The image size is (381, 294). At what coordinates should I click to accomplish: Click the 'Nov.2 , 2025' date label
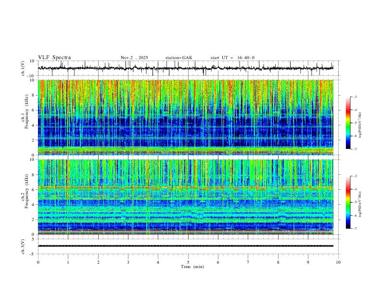point(134,58)
